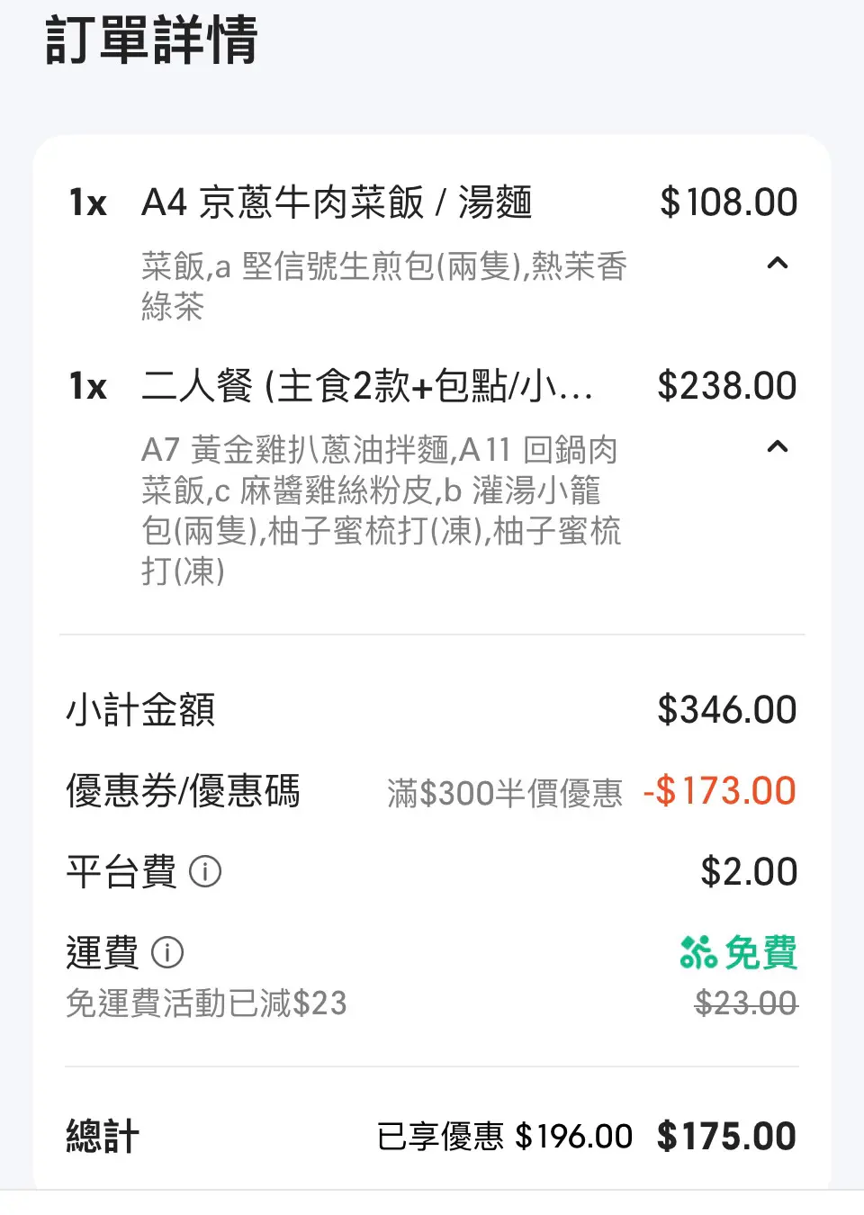This screenshot has width=864, height=1215.
Task: Click the 滿$300半價優惠 coupon text
Action: pos(505,793)
